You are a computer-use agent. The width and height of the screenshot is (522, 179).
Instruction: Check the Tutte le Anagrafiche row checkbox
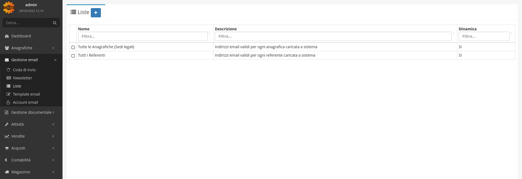click(x=73, y=47)
